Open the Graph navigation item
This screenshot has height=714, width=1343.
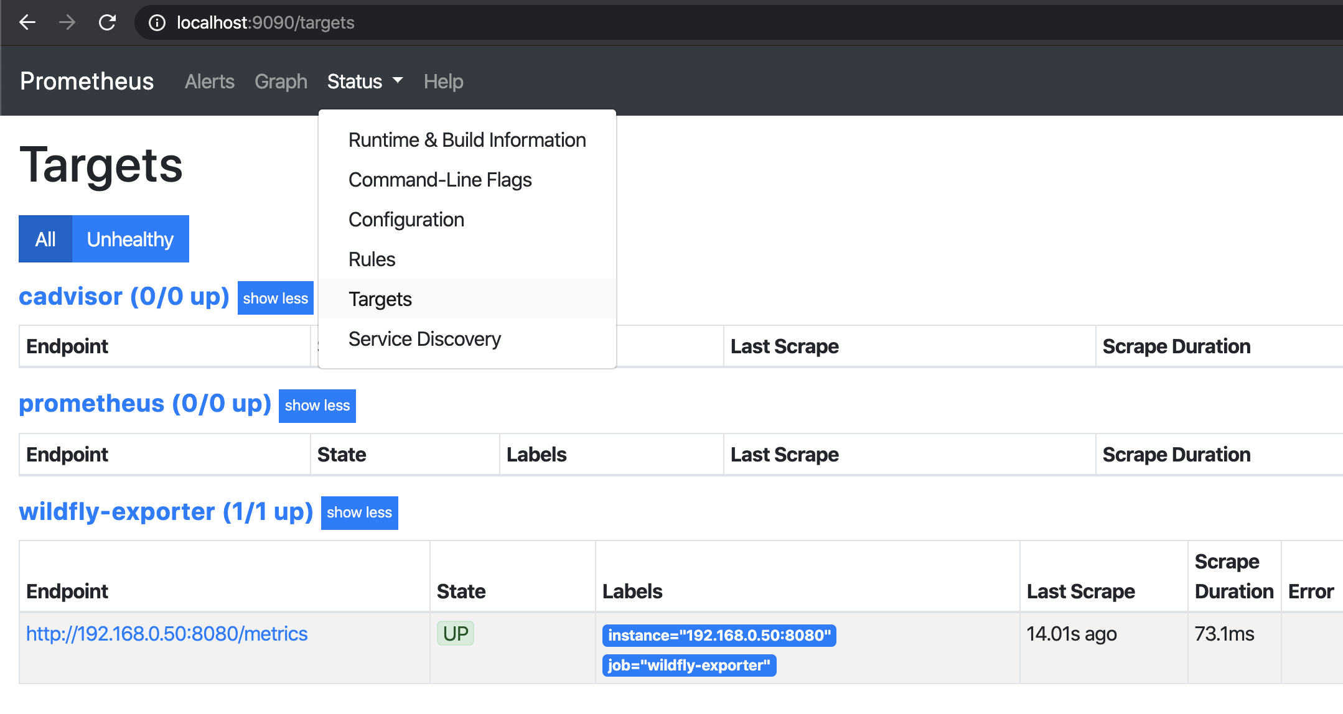tap(281, 81)
